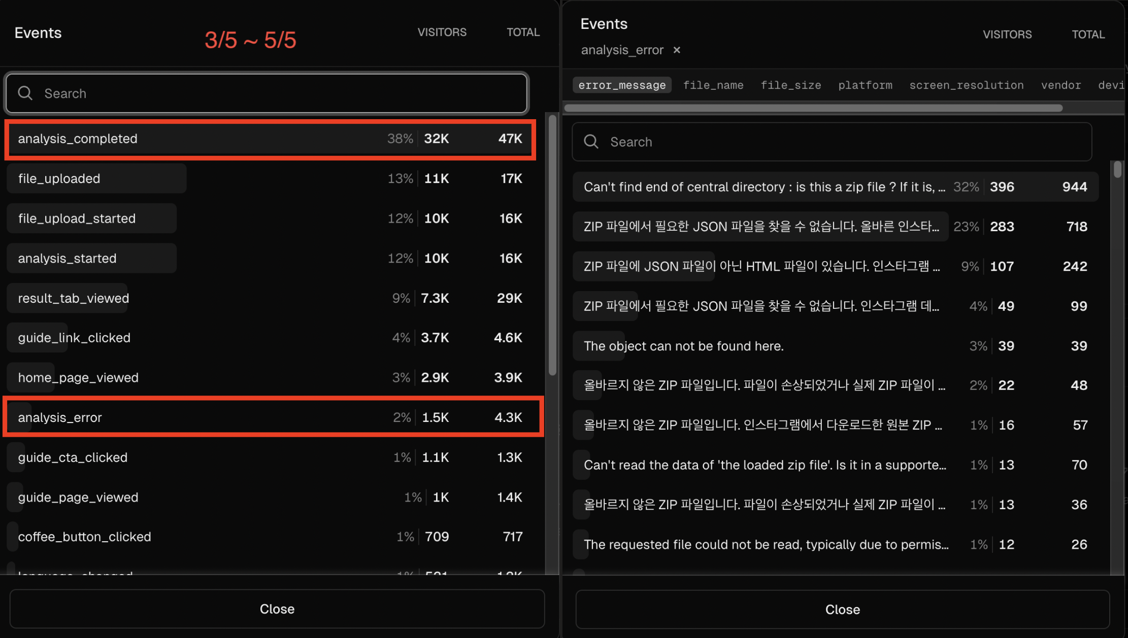This screenshot has width=1128, height=638.
Task: Click the left Events panel Close button
Action: pyautogui.click(x=277, y=609)
